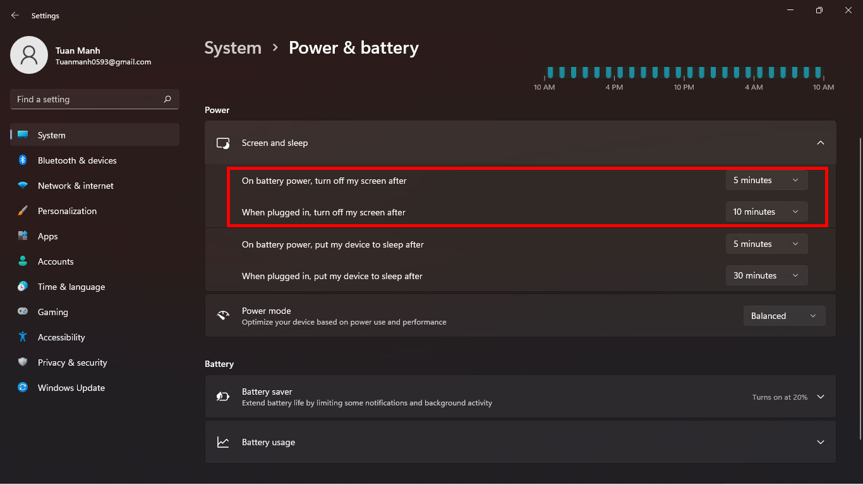Viewport: 863px width, 485px height.
Task: Click the Accessibility figure icon
Action: click(x=23, y=337)
